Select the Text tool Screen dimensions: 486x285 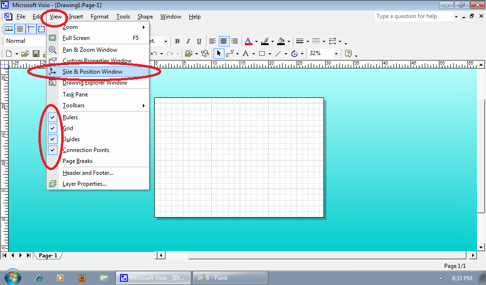click(x=246, y=54)
